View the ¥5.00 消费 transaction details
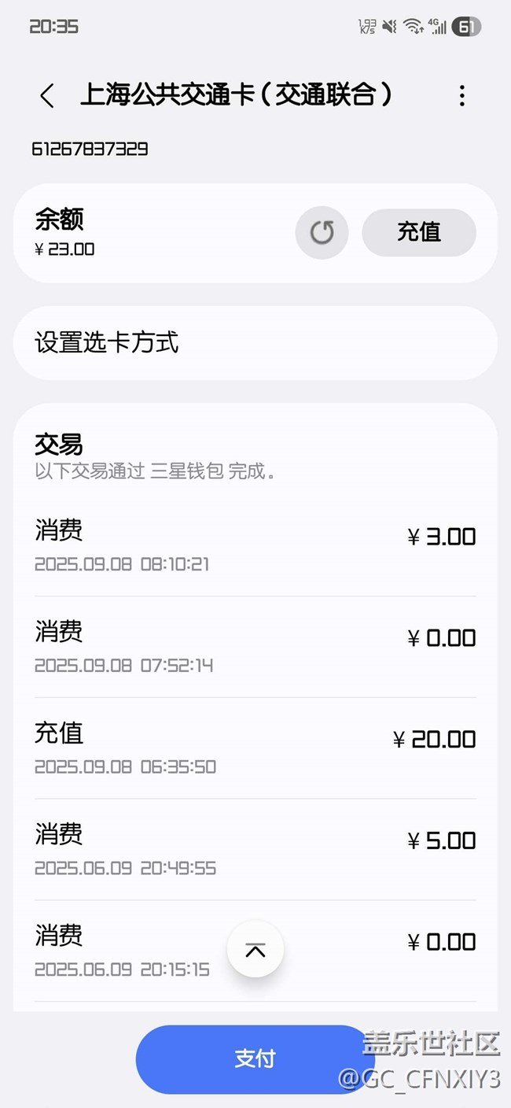 (x=255, y=850)
